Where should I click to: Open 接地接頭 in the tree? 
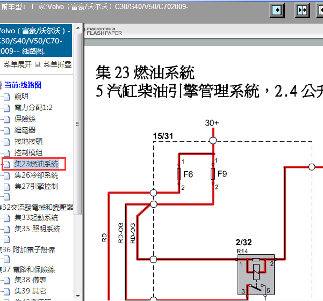[x=28, y=141]
